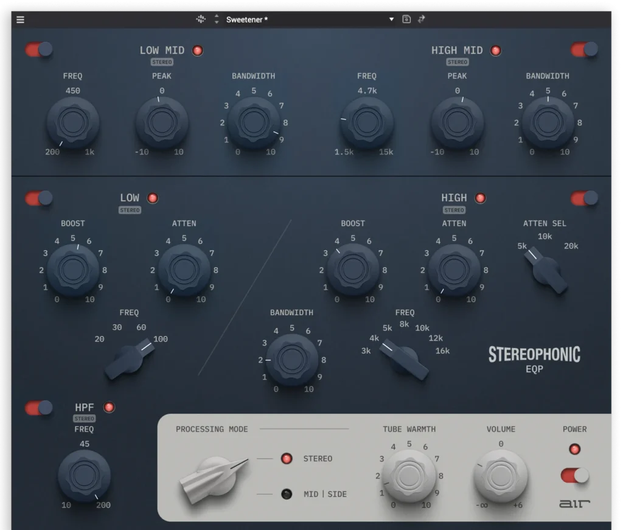Click the ATTEN SEL selector switch
This screenshot has height=530, width=623.
pyautogui.click(x=546, y=271)
